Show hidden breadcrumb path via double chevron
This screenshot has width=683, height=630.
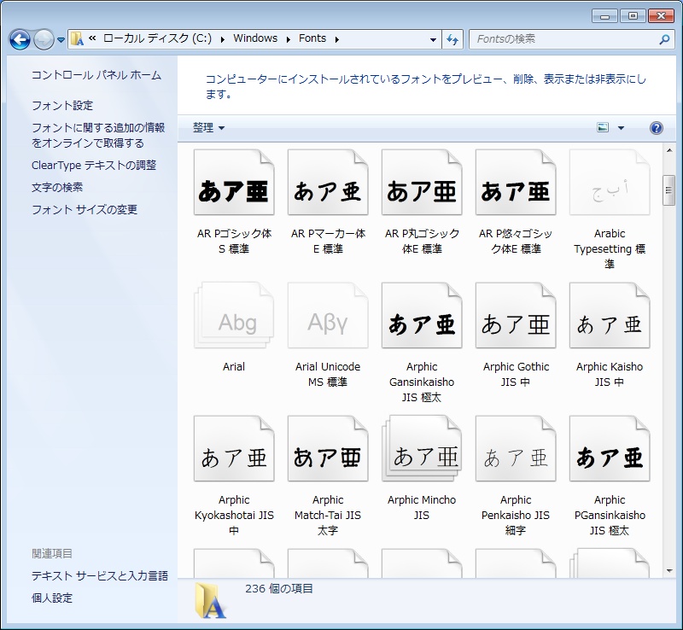click(x=92, y=38)
